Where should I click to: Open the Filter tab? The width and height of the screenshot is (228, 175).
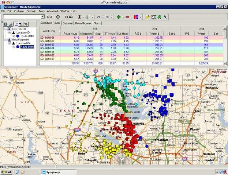click(x=96, y=23)
